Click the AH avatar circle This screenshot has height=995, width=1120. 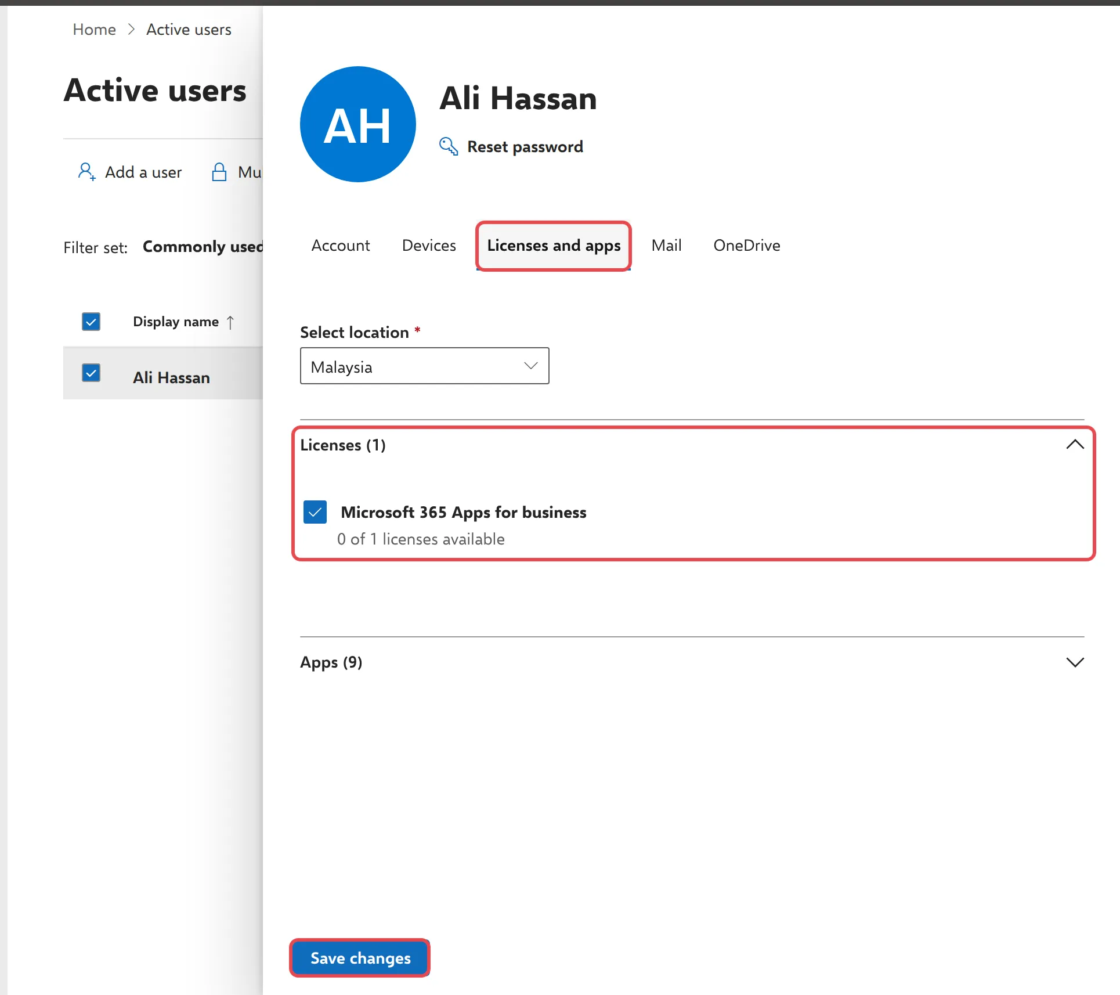coord(358,124)
